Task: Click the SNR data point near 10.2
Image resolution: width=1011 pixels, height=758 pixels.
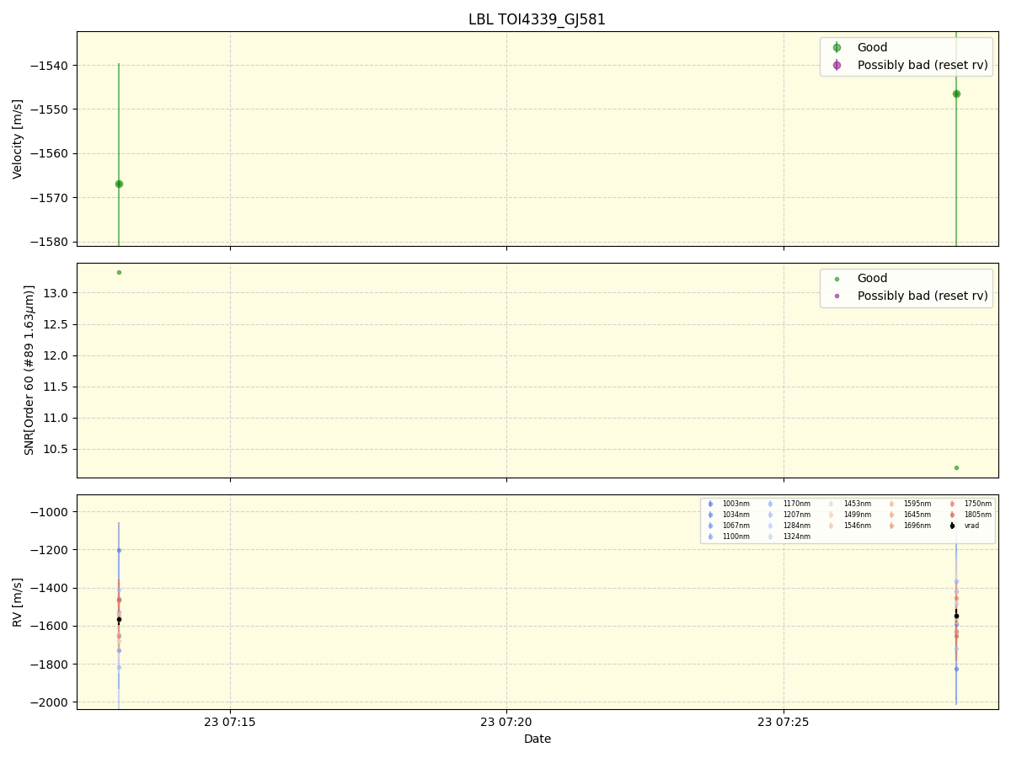Action: tap(956, 467)
